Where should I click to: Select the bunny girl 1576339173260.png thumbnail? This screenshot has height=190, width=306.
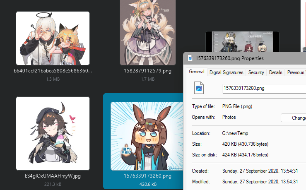click(147, 136)
